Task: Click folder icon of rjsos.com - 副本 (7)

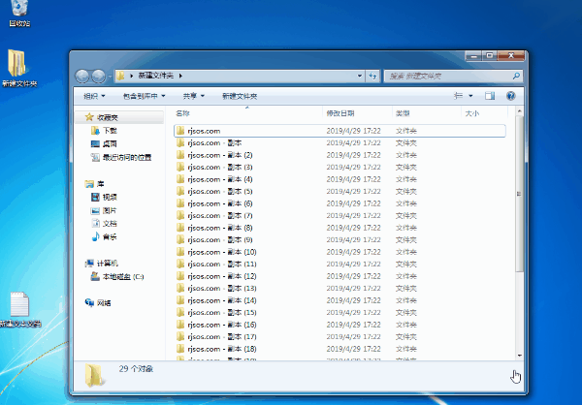Action: tap(180, 215)
